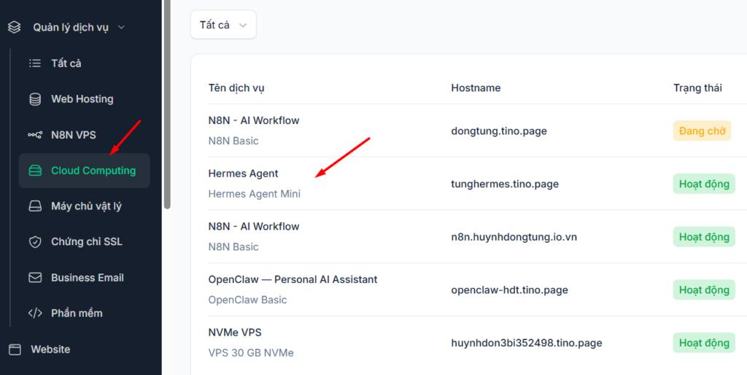Open the Tất cả filter dropdown
747x375 pixels.
point(223,25)
